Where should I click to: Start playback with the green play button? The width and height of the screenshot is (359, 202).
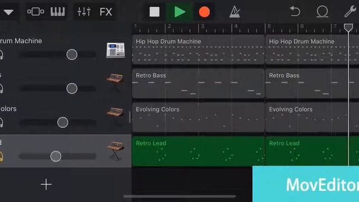pyautogui.click(x=179, y=12)
